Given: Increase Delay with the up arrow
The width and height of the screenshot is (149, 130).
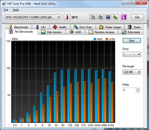Looking at the screenshot, I should [x=138, y=89].
